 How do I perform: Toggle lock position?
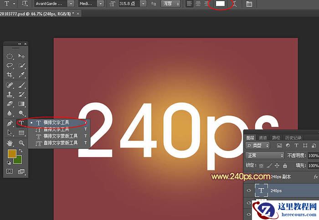pos(277,165)
